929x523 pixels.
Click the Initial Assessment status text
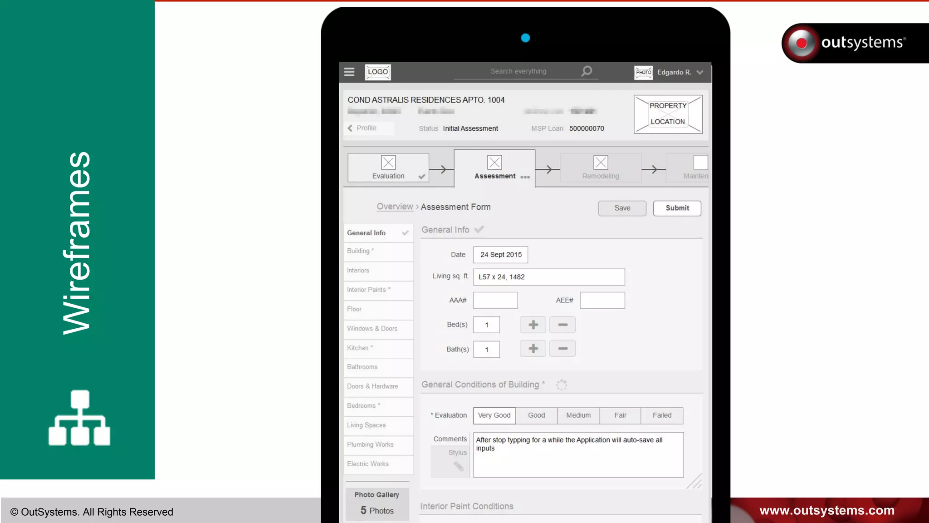point(470,128)
